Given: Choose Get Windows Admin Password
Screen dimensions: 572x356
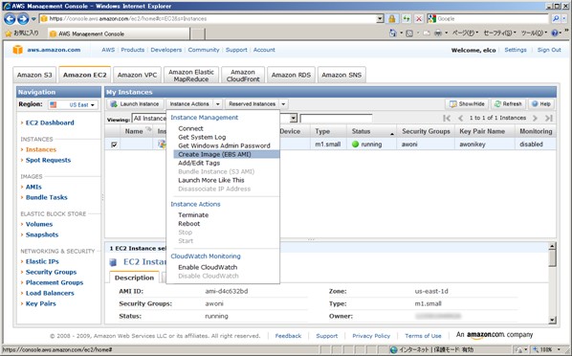Looking at the screenshot, I should tap(224, 145).
